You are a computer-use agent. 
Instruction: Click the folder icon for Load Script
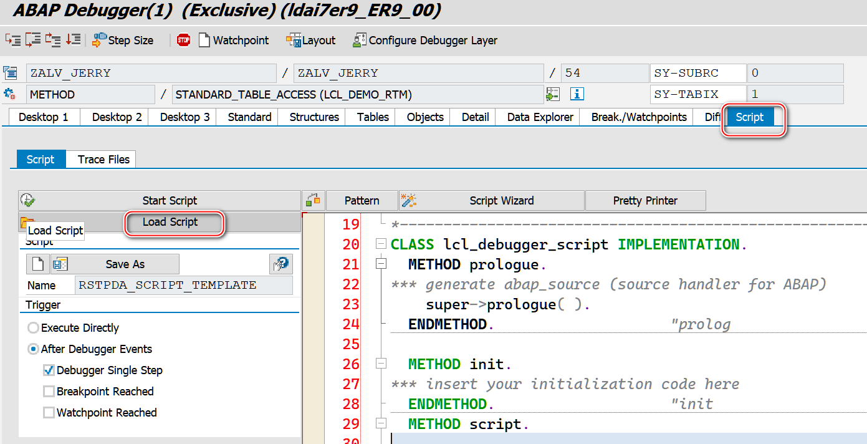[x=27, y=221]
